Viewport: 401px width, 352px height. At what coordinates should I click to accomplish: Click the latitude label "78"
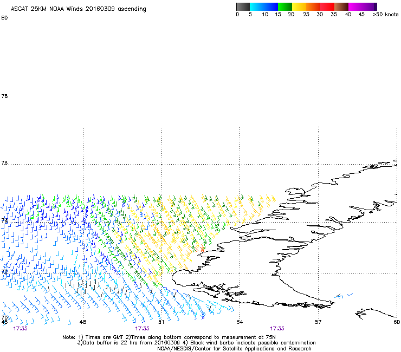pyautogui.click(x=4, y=96)
